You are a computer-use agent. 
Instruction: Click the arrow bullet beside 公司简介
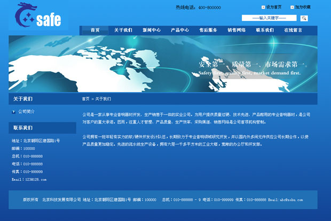[14, 111]
